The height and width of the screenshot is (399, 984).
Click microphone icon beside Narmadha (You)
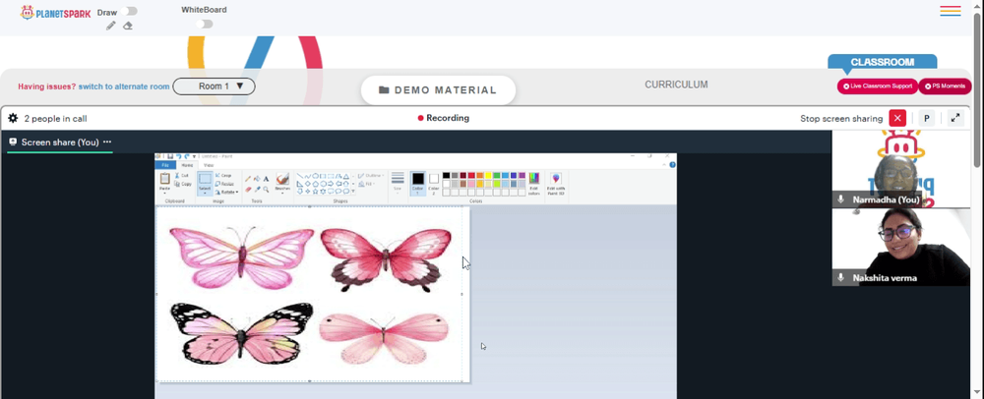[x=841, y=199]
